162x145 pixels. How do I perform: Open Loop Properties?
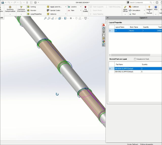[34, 14]
